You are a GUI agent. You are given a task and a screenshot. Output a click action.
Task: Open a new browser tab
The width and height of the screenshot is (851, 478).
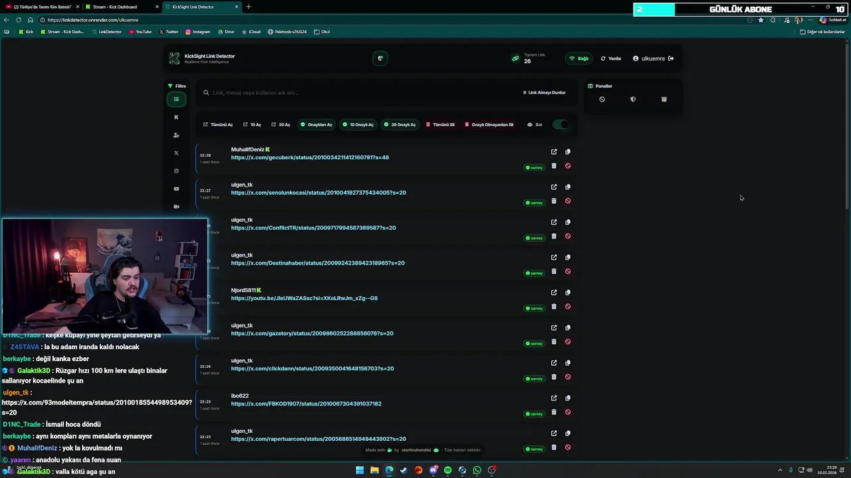pyautogui.click(x=249, y=7)
